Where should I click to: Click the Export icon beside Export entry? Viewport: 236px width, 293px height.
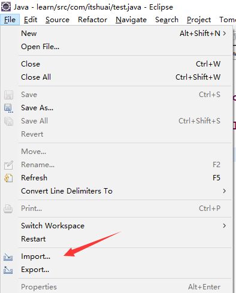pos(8,270)
